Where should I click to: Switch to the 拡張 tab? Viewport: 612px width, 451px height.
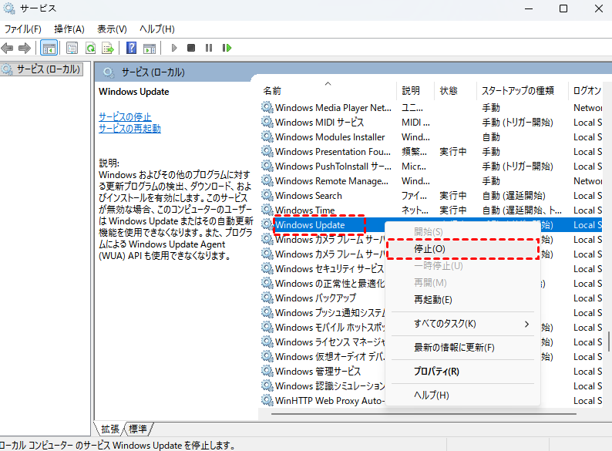(x=110, y=429)
